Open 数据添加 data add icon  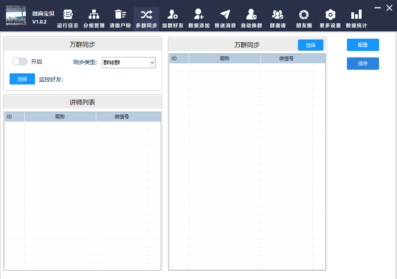click(198, 15)
